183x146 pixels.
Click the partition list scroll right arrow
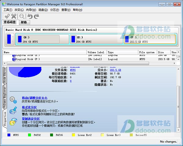click(174, 63)
